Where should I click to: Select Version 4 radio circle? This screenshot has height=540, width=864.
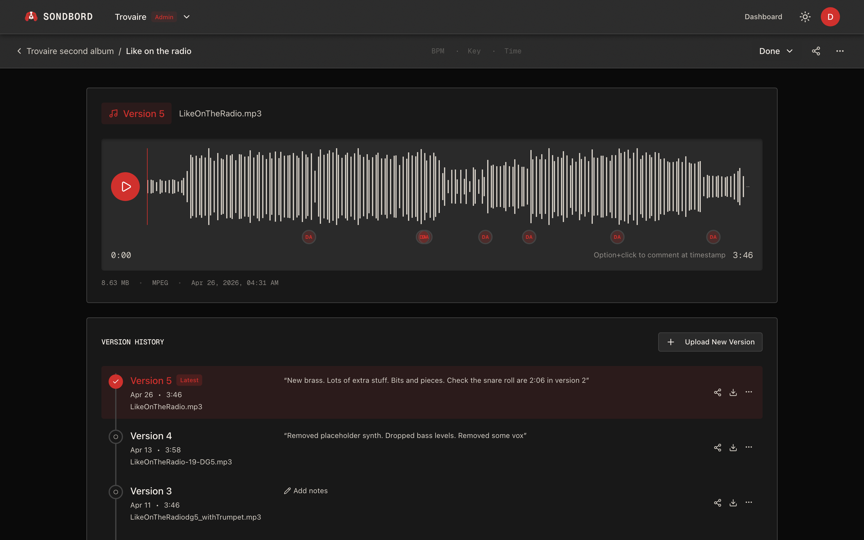point(116,436)
